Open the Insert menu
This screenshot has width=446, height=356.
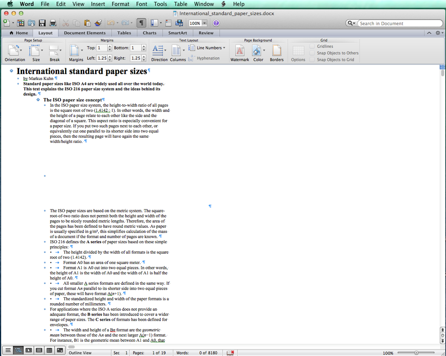98,4
